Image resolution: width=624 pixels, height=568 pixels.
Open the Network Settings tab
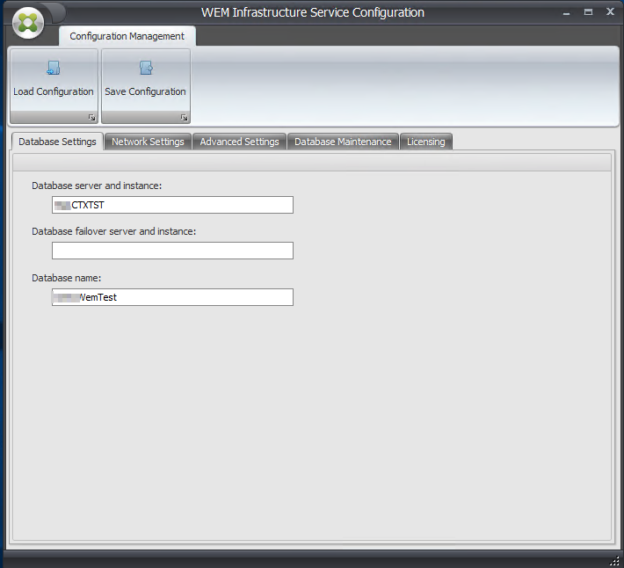click(x=148, y=142)
